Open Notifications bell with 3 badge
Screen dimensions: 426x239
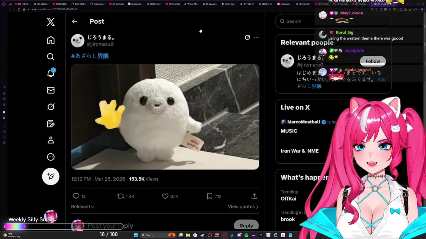tap(51, 73)
